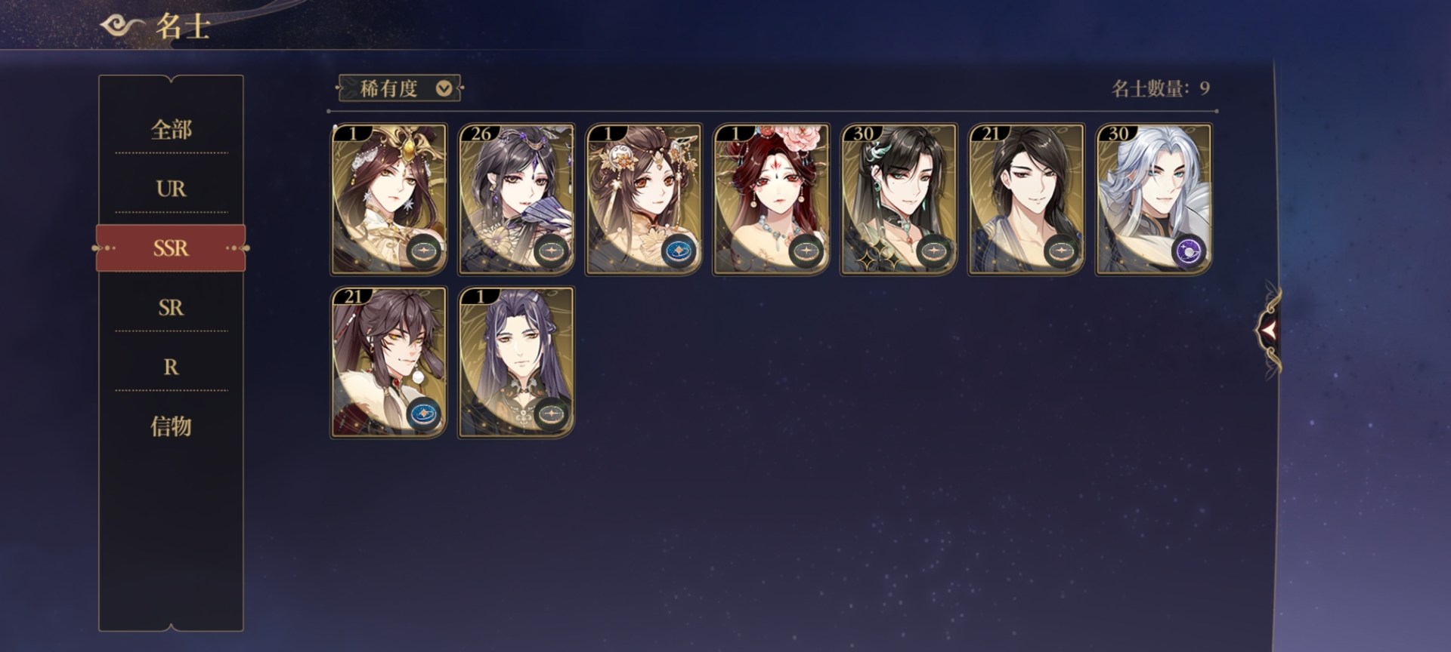Select the level 26 fan-holding character card
The image size is (1451, 652).
point(516,199)
